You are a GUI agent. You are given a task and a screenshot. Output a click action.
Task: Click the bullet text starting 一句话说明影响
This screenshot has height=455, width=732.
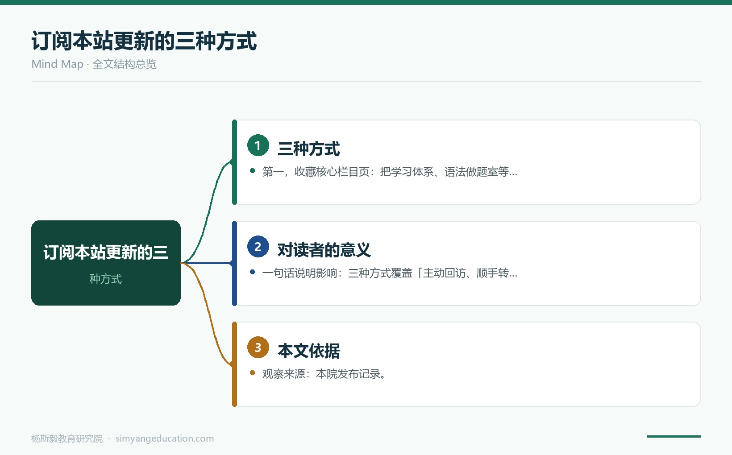click(390, 273)
